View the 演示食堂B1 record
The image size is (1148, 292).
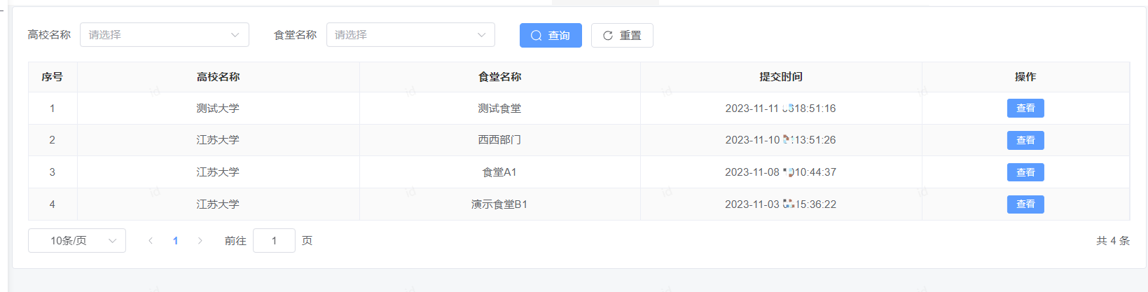coord(1025,204)
